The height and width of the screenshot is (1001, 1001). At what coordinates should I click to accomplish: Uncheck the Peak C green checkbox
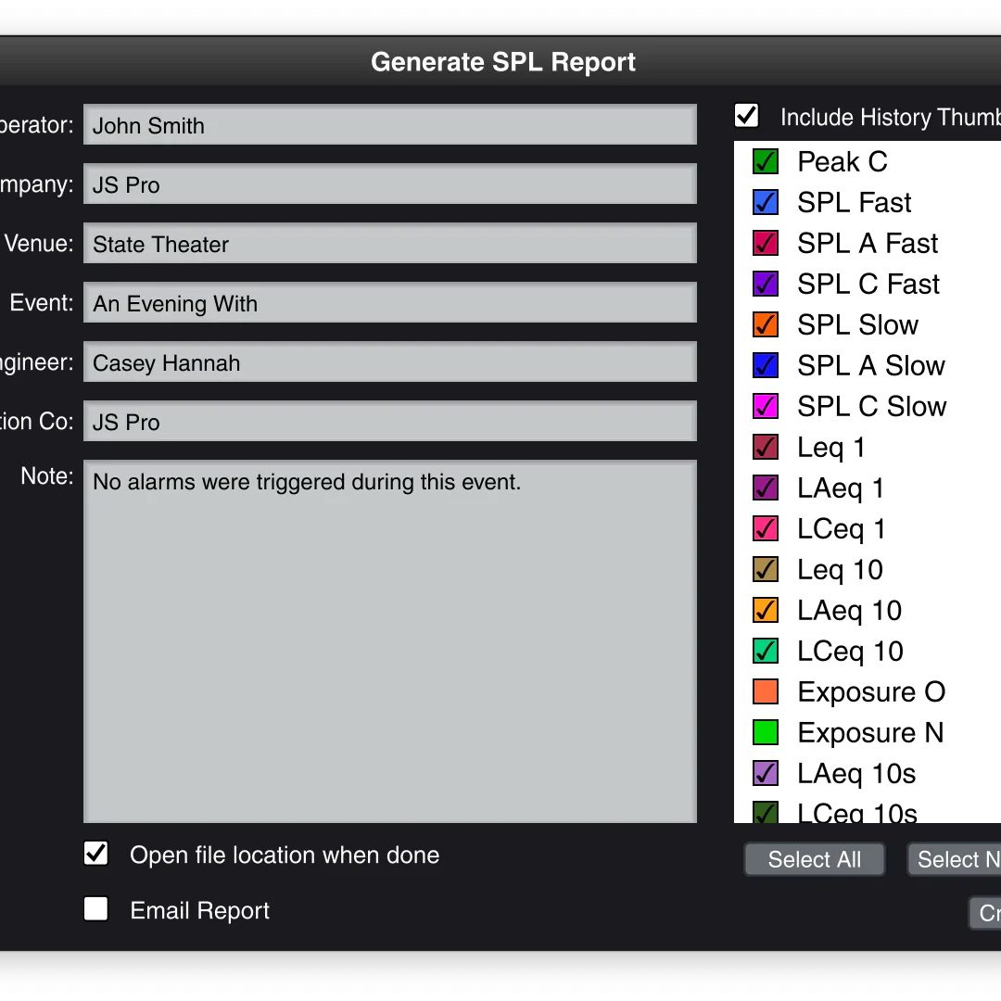765,162
